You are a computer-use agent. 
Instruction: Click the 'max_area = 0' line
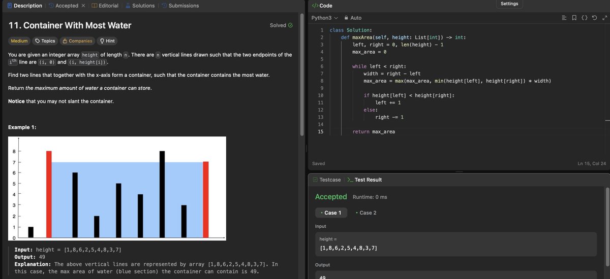370,52
